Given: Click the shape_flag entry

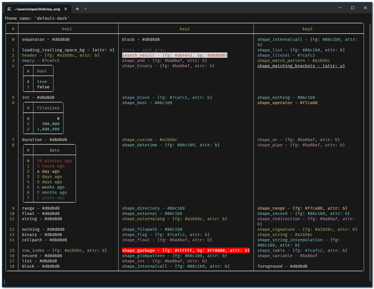Looking at the screenshot, I should click(x=166, y=235).
